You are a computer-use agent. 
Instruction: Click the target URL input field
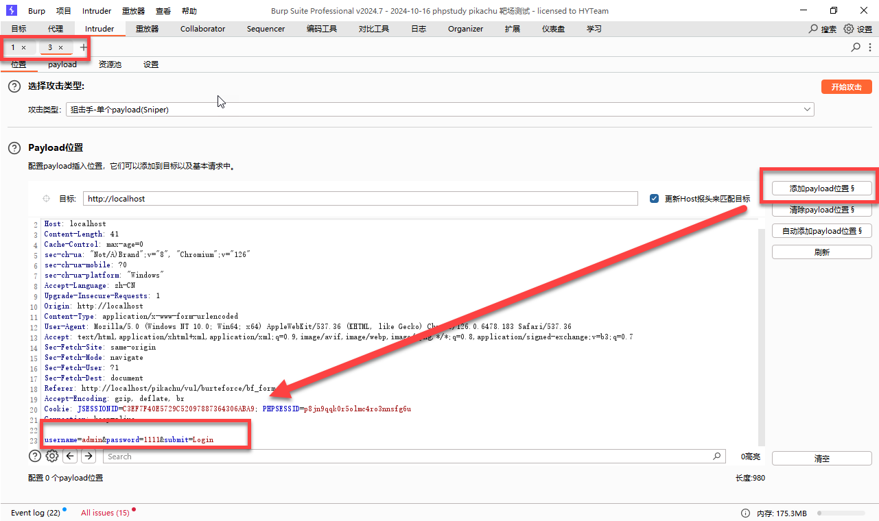[360, 199]
